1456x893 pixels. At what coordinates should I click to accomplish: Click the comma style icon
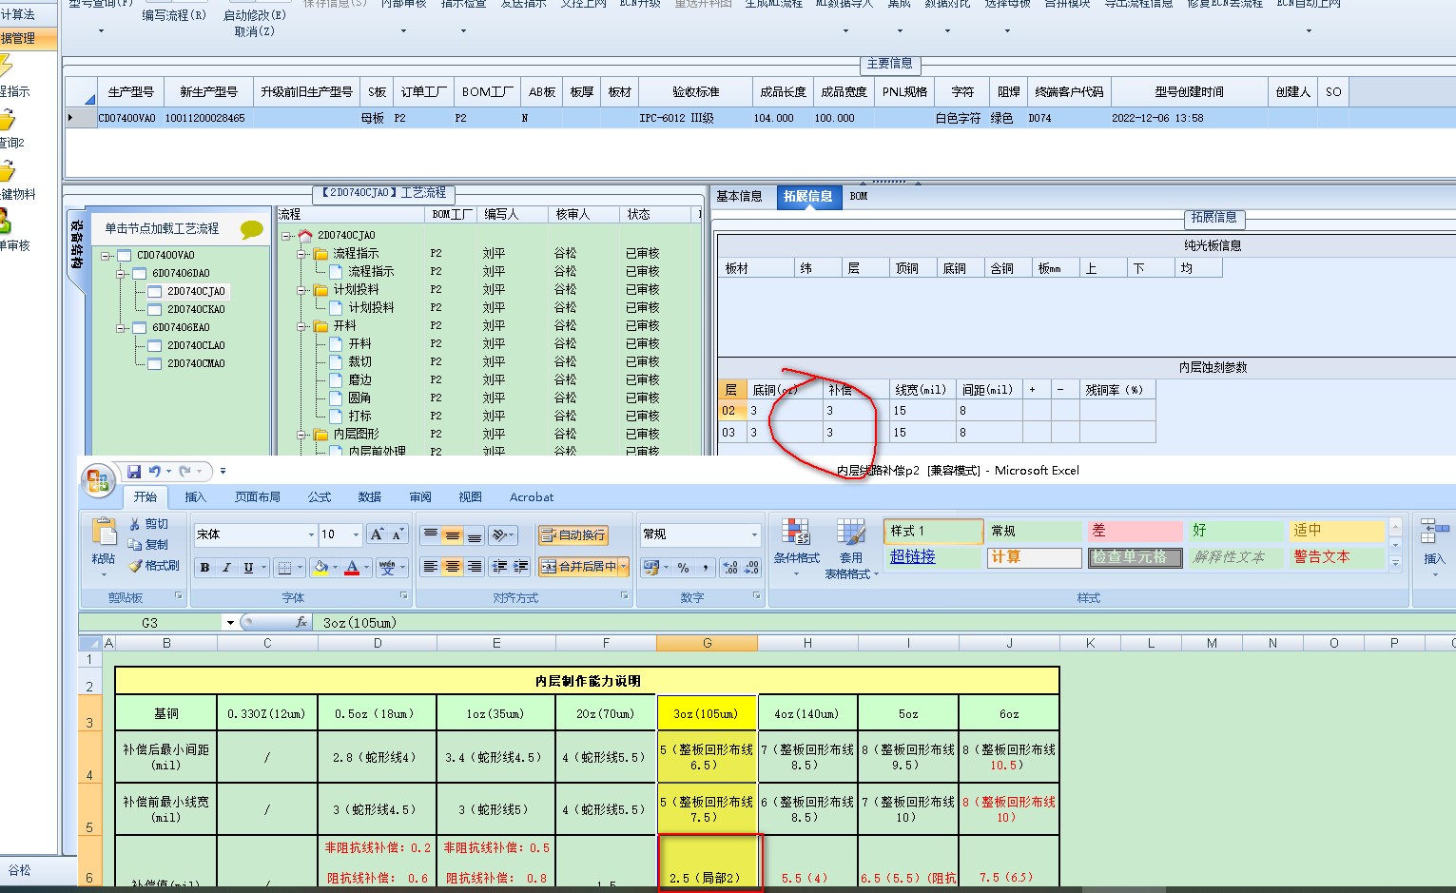(705, 568)
